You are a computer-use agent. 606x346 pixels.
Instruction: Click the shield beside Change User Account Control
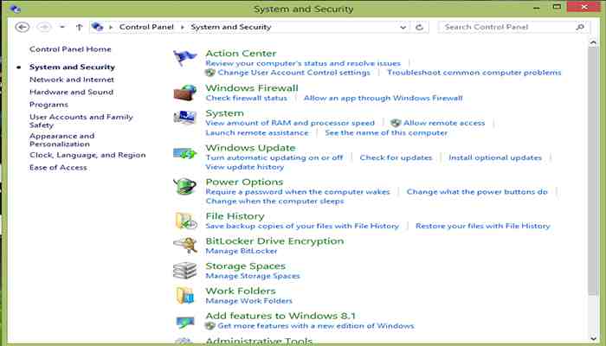click(x=210, y=73)
